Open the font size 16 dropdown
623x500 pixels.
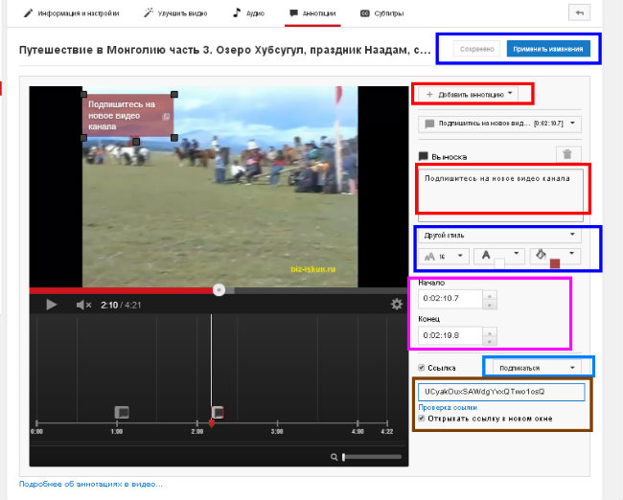(444, 256)
